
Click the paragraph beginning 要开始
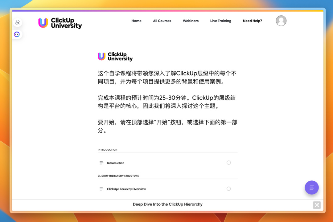click(167, 126)
